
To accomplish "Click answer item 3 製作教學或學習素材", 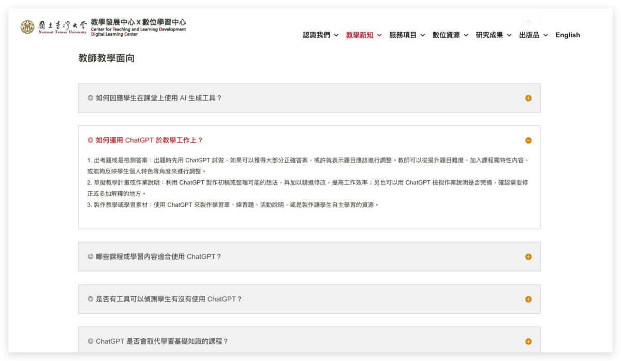I will tap(233, 205).
